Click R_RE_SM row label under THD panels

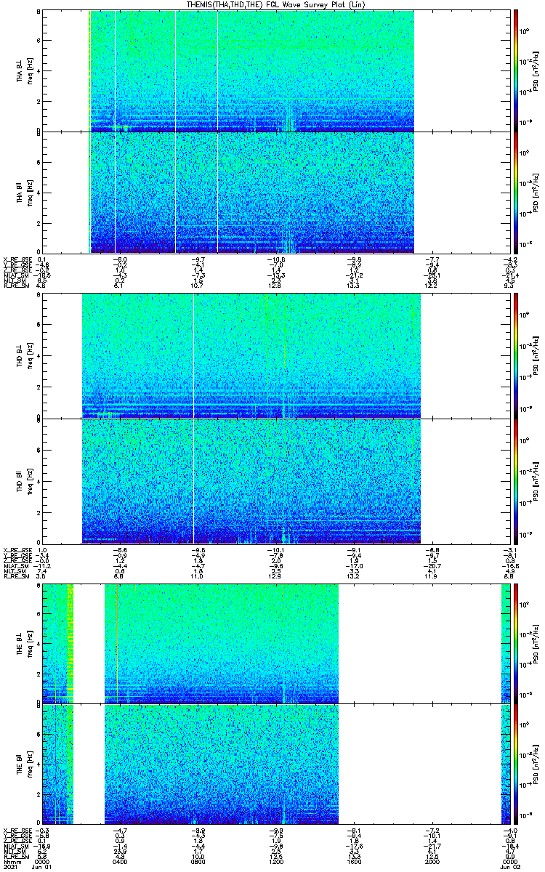(15, 578)
